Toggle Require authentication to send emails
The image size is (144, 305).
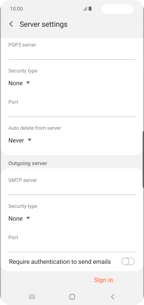pyautogui.click(x=128, y=262)
